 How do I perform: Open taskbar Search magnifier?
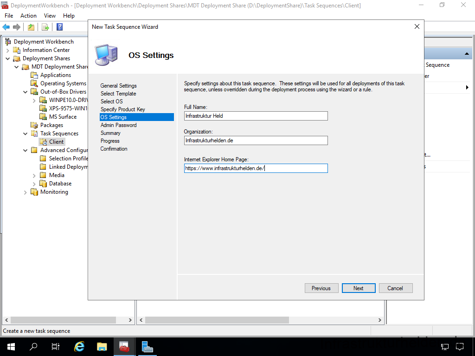click(33, 347)
